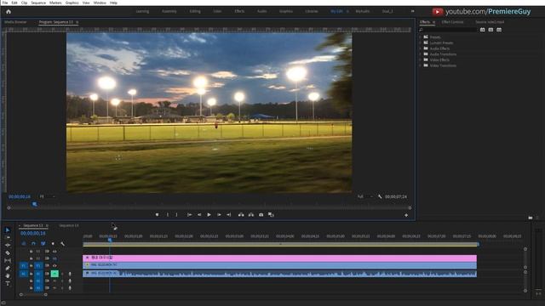Image resolution: width=545 pixels, height=306 pixels.
Task: Expand the Audio Transitions folder
Action: pos(420,54)
